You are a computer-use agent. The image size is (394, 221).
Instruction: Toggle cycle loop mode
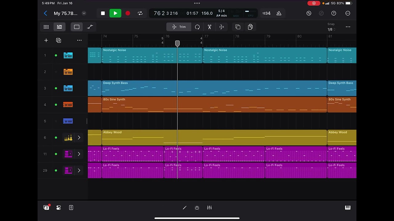(x=140, y=13)
